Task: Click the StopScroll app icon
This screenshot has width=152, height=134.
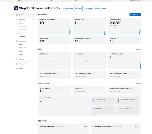Action: tap(16, 8)
